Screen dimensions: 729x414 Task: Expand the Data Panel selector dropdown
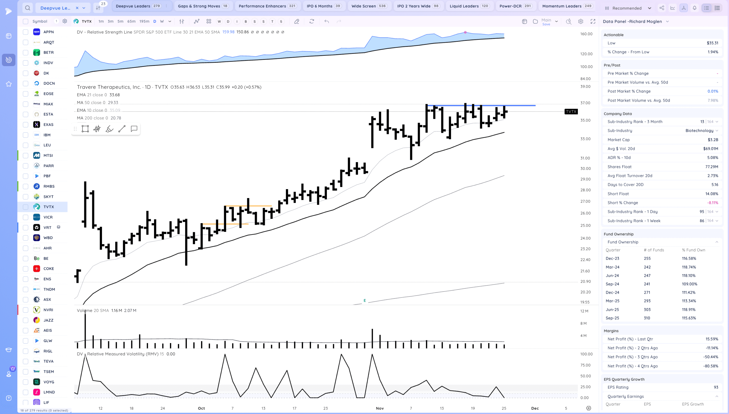click(x=667, y=22)
